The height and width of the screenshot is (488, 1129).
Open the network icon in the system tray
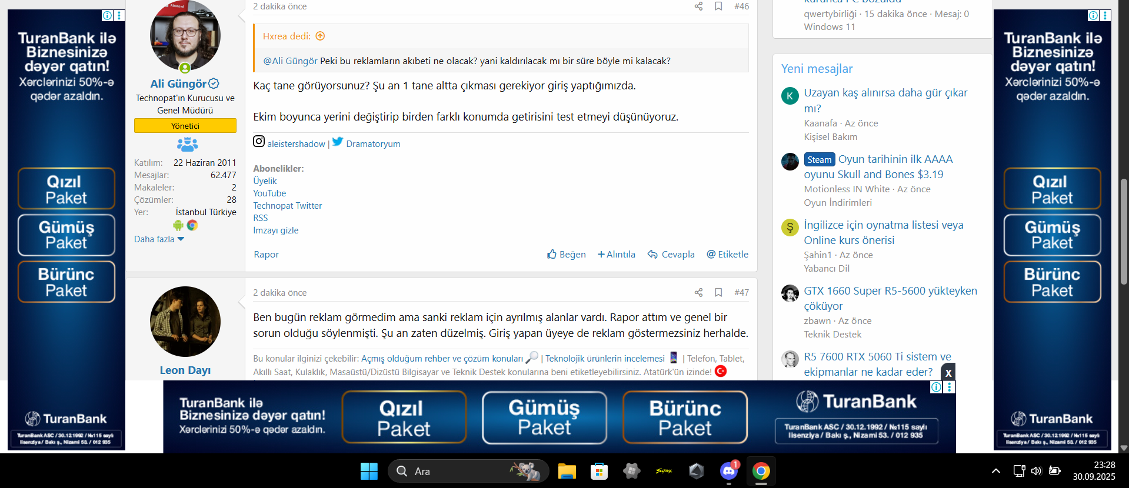click(x=1019, y=471)
